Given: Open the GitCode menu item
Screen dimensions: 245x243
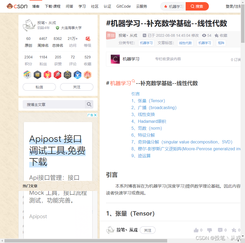Looking at the screenshot, I should tap(123, 6).
